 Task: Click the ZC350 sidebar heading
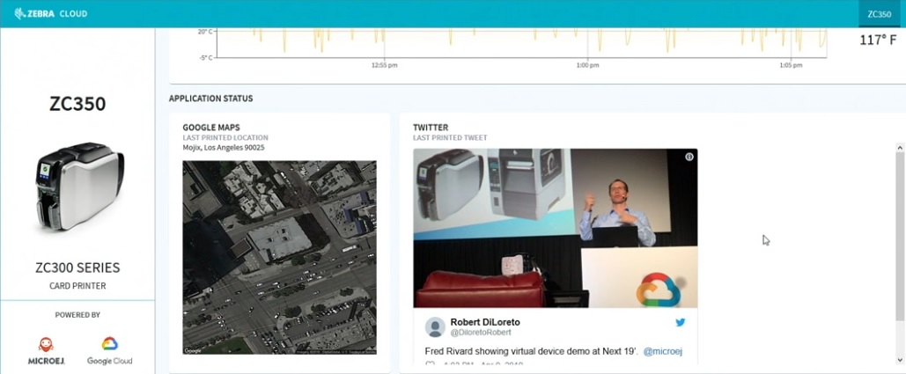click(x=77, y=104)
